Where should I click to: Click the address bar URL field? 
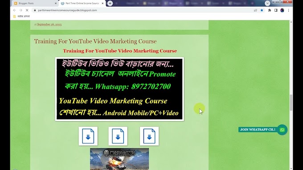coord(143,10)
